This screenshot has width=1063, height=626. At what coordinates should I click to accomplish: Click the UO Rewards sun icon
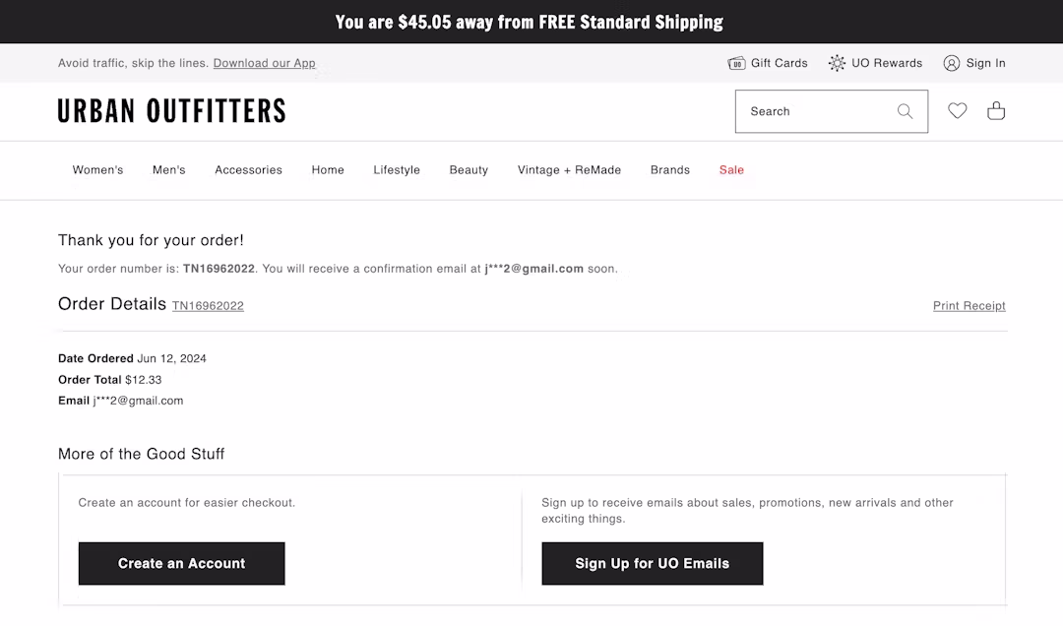coord(837,63)
